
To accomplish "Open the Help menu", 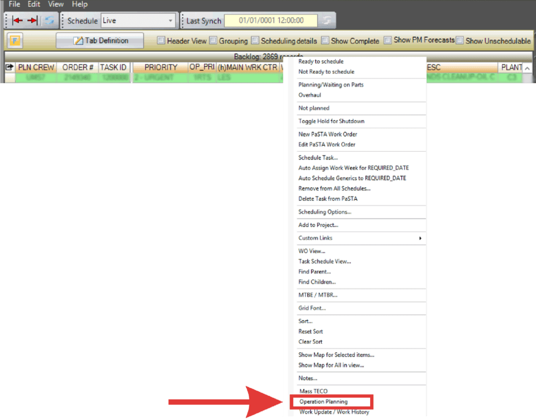I will 80,4.
